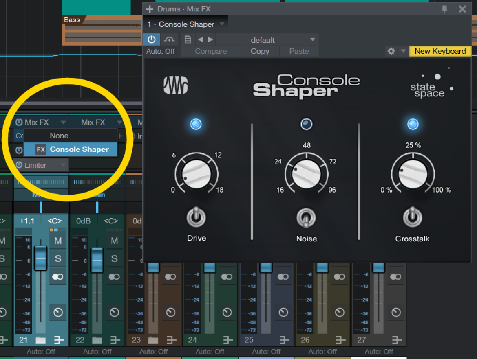This screenshot has height=359, width=477.
Task: Toggle the Noise LED indicator
Action: click(x=306, y=124)
